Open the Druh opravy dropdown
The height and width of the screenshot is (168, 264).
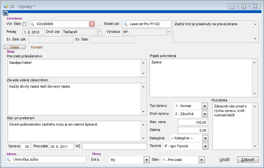click(205, 114)
